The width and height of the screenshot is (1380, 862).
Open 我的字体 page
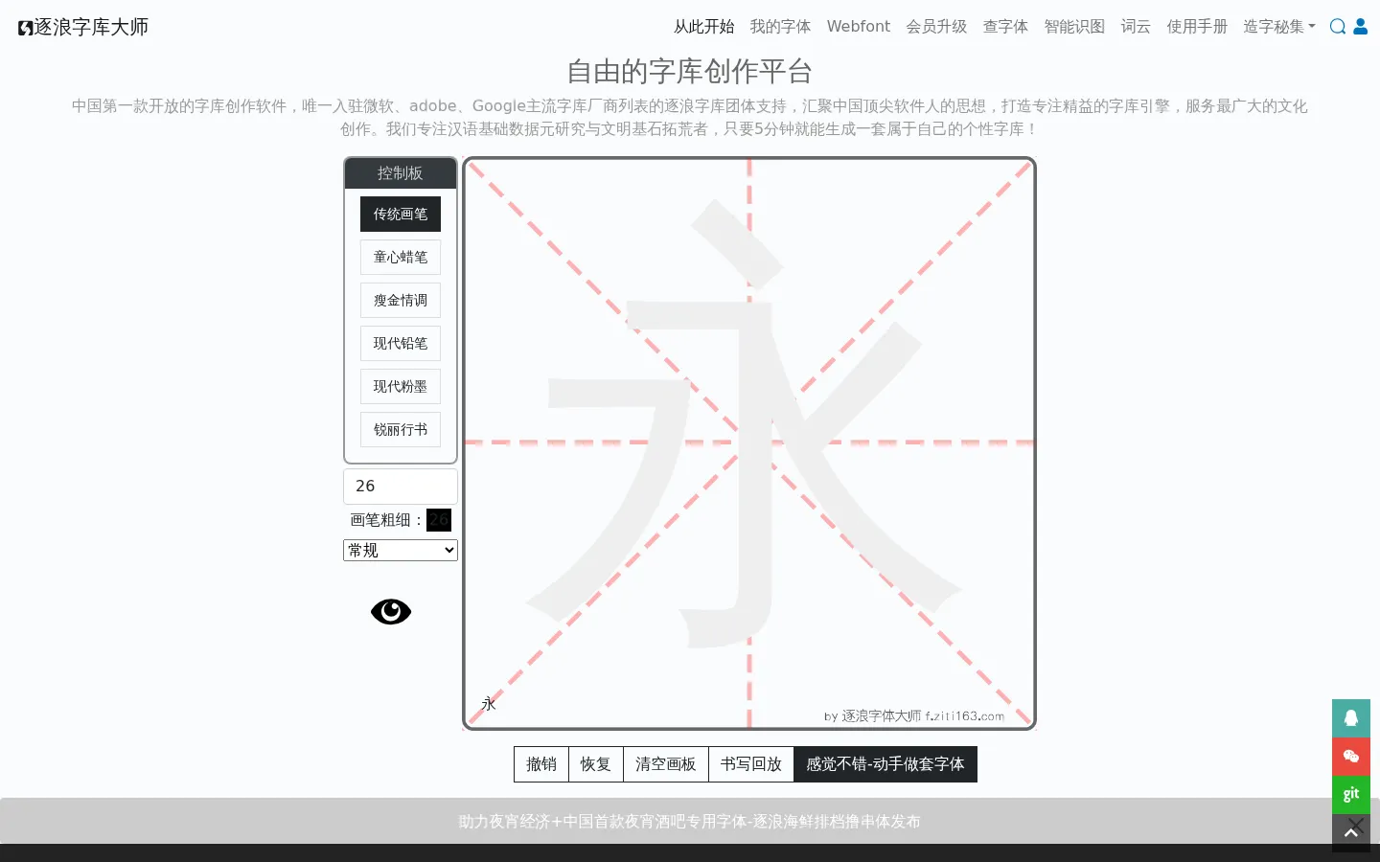click(780, 27)
